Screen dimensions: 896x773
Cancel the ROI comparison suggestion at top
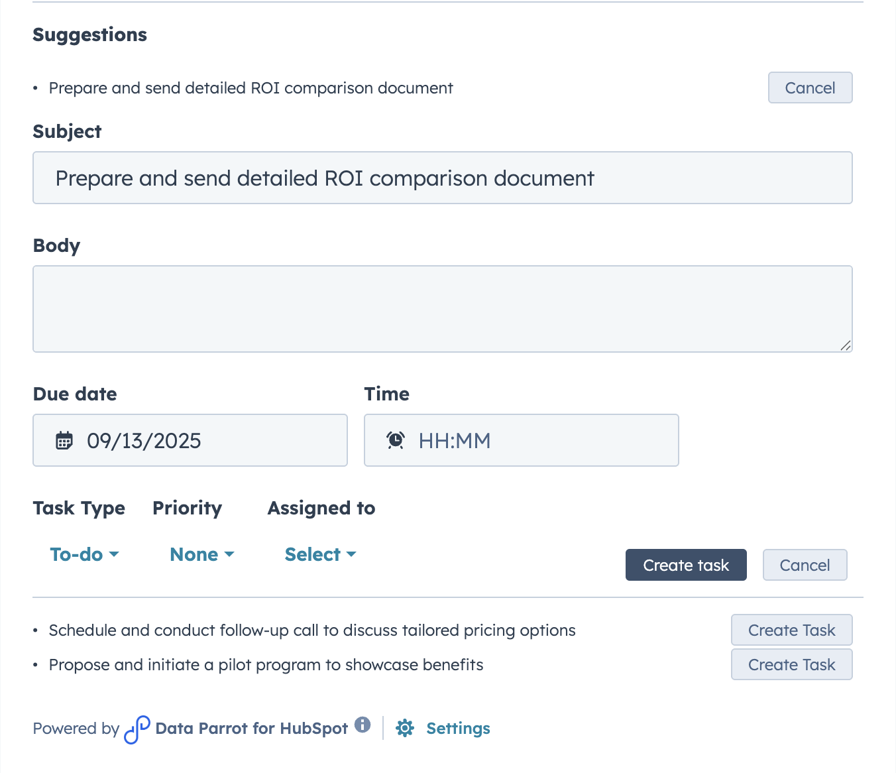tap(810, 88)
